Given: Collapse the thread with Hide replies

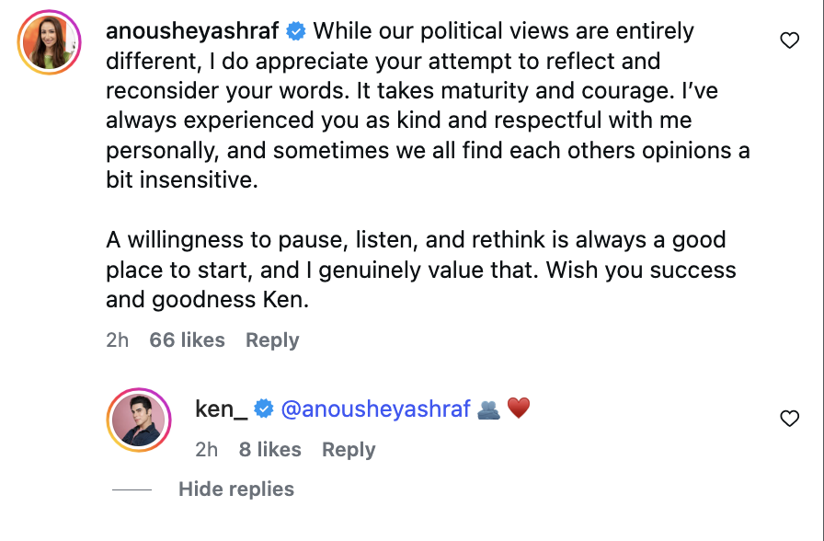Looking at the screenshot, I should tap(236, 489).
